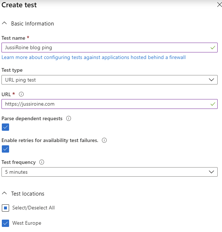Click info icon next to Test frequency
The image size is (222, 232).
pos(42,162)
